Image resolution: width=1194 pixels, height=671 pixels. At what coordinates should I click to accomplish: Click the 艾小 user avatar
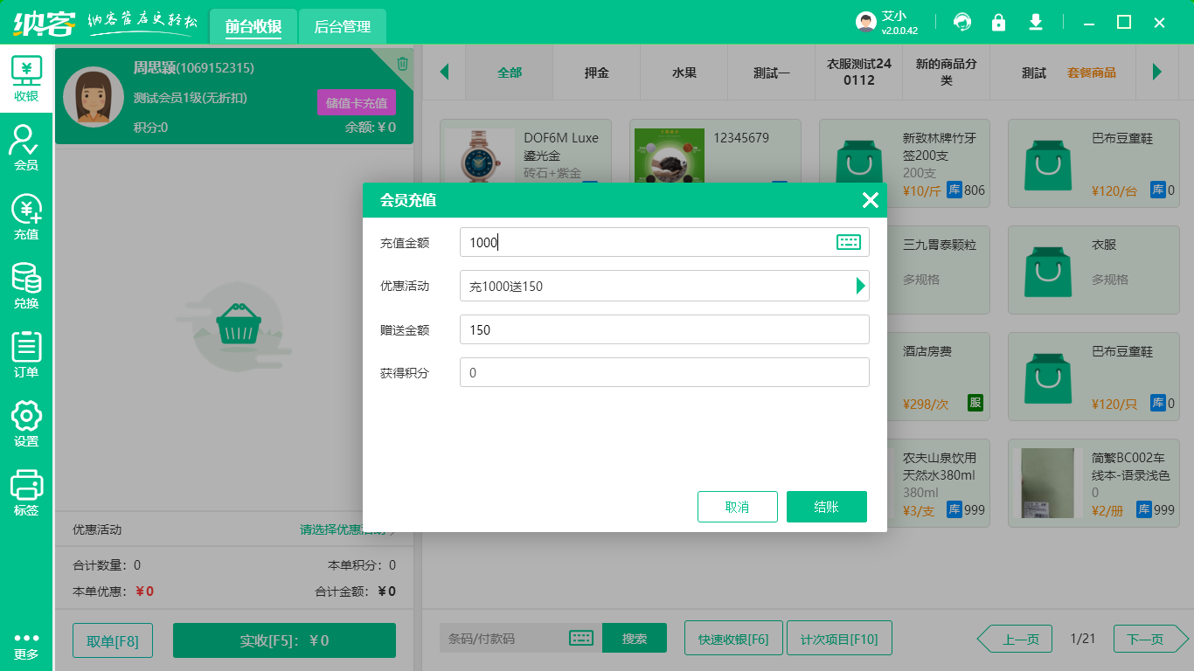coord(865,22)
